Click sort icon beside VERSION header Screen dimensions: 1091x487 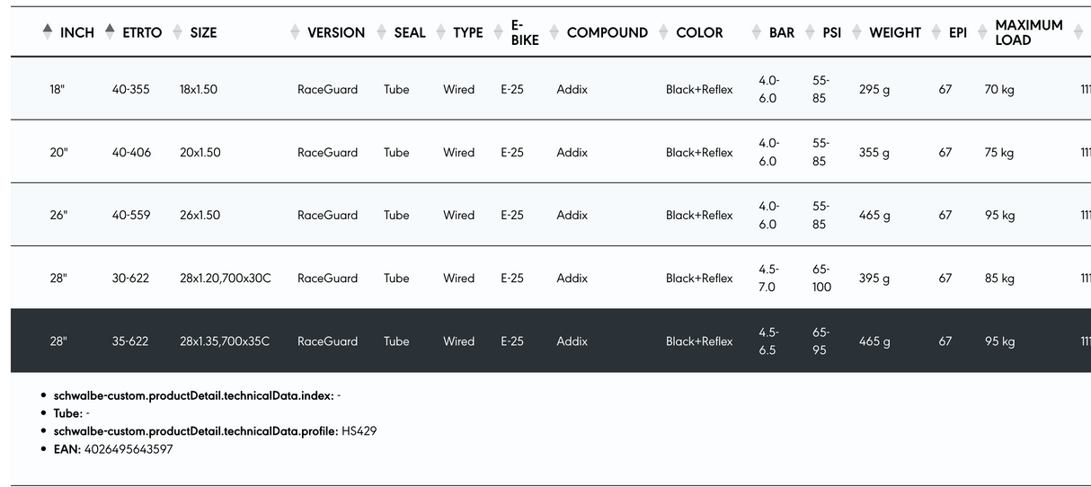tap(295, 31)
